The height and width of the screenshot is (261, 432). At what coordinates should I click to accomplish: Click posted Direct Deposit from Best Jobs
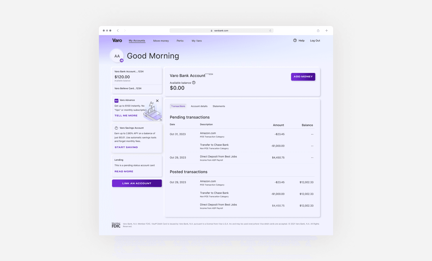click(218, 205)
